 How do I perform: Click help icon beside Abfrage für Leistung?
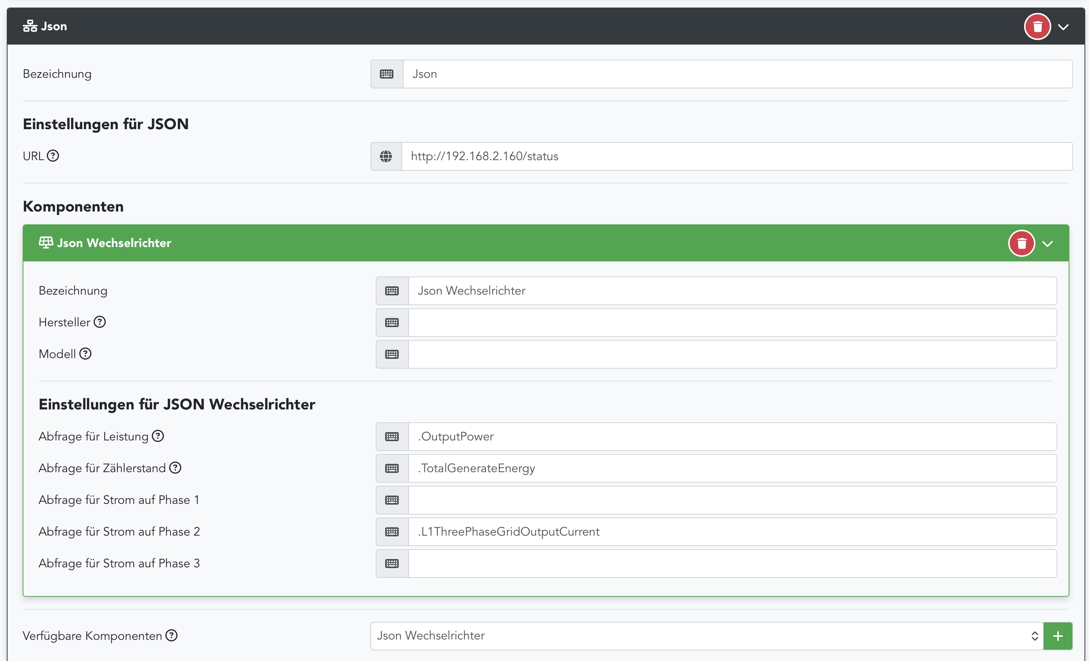(x=158, y=436)
